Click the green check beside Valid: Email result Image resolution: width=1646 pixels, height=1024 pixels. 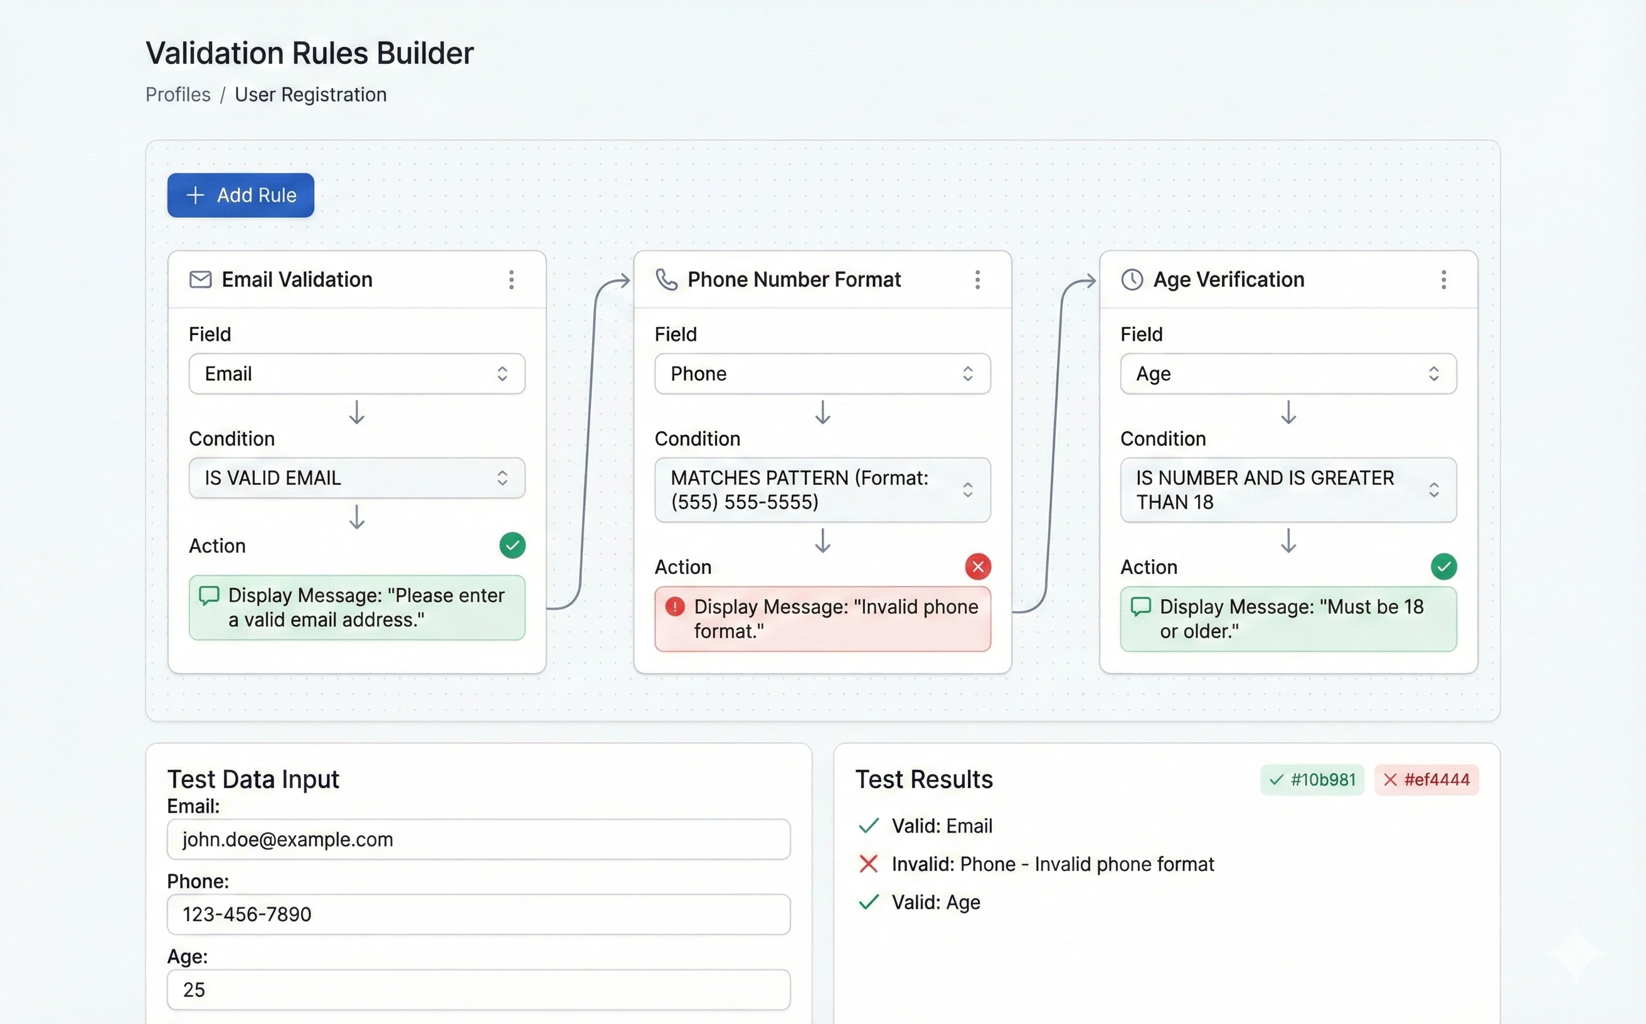click(x=868, y=826)
